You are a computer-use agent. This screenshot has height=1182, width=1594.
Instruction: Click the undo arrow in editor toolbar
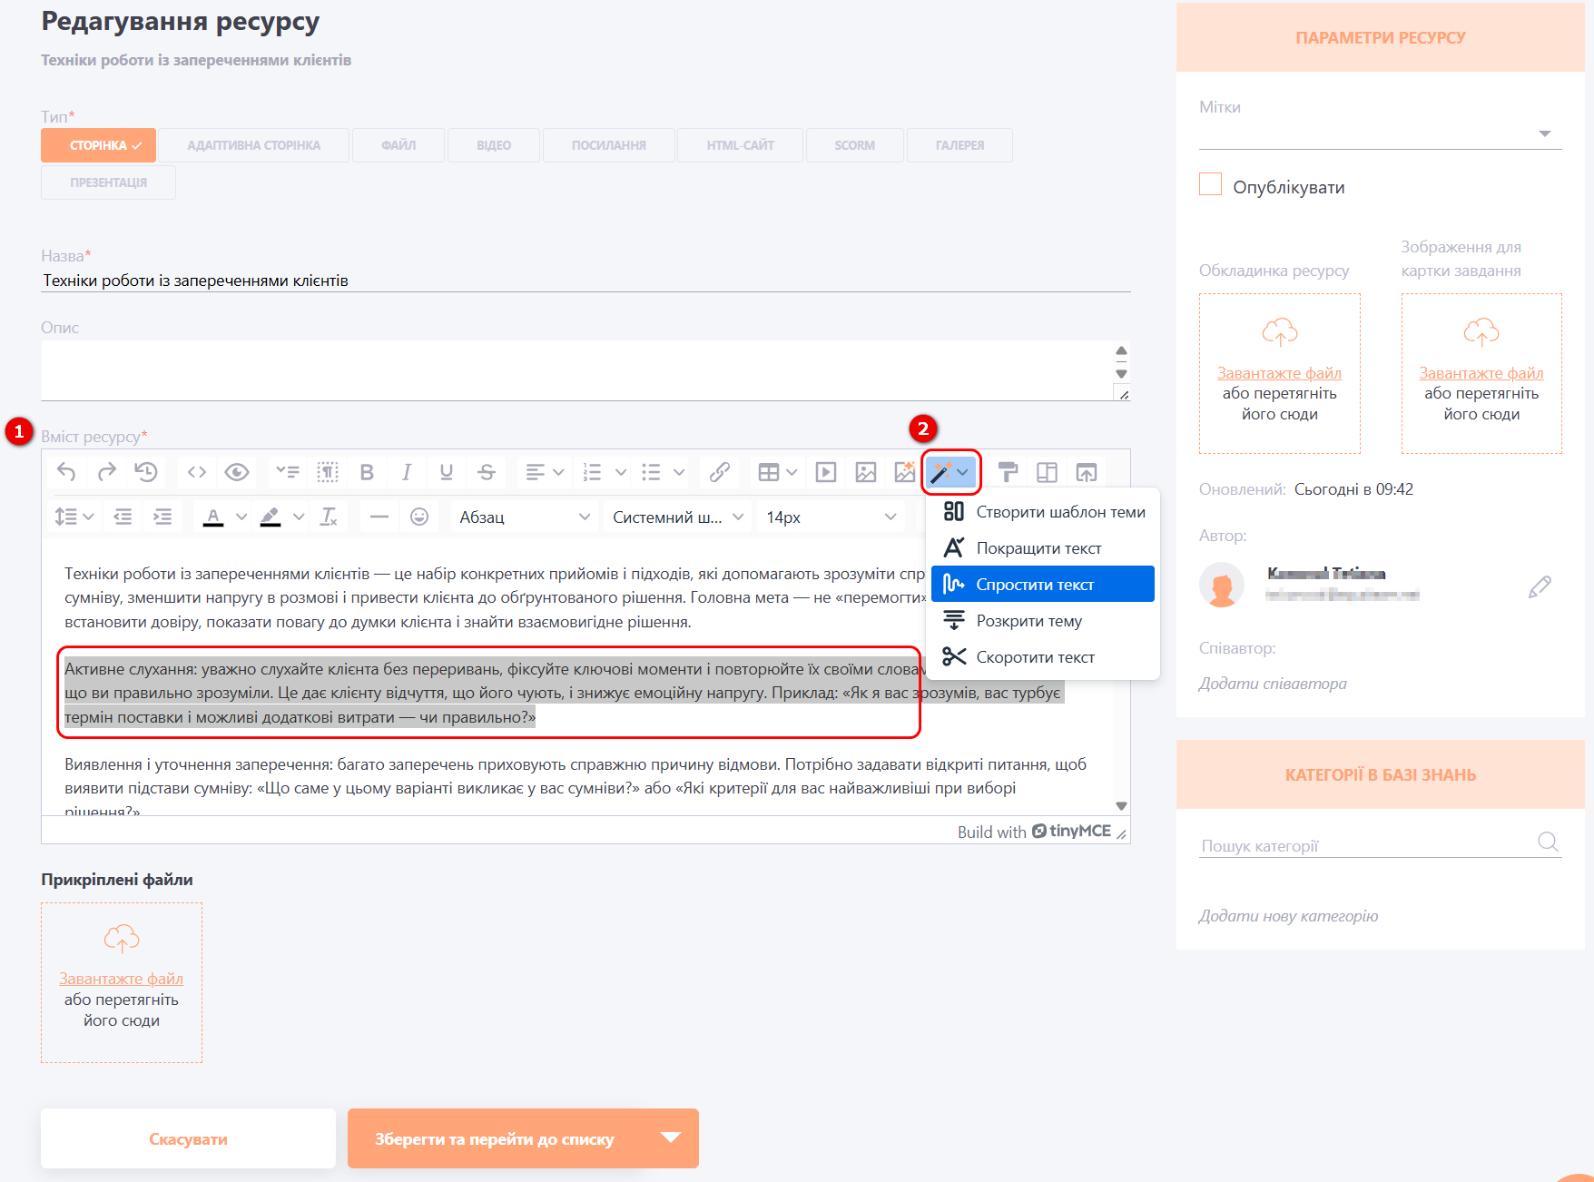pos(66,472)
